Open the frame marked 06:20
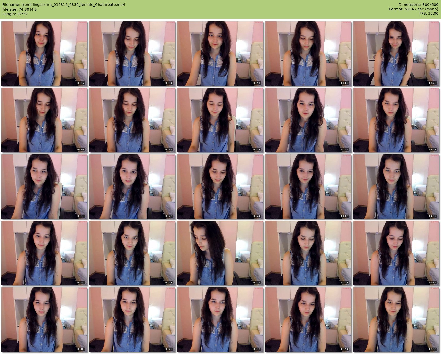 click(x=132, y=320)
